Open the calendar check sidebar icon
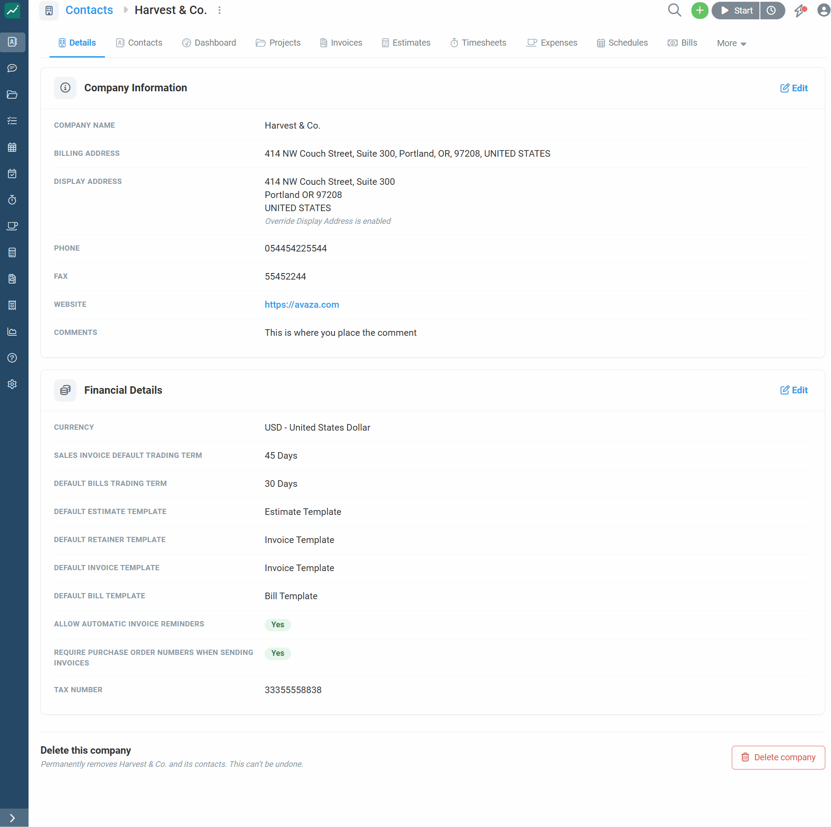Image resolution: width=831 pixels, height=827 pixels. tap(12, 174)
